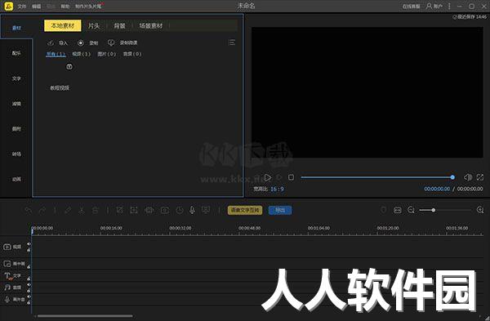Open the three-dot more menu in title bar
This screenshot has width=490, height=321.
450,6
